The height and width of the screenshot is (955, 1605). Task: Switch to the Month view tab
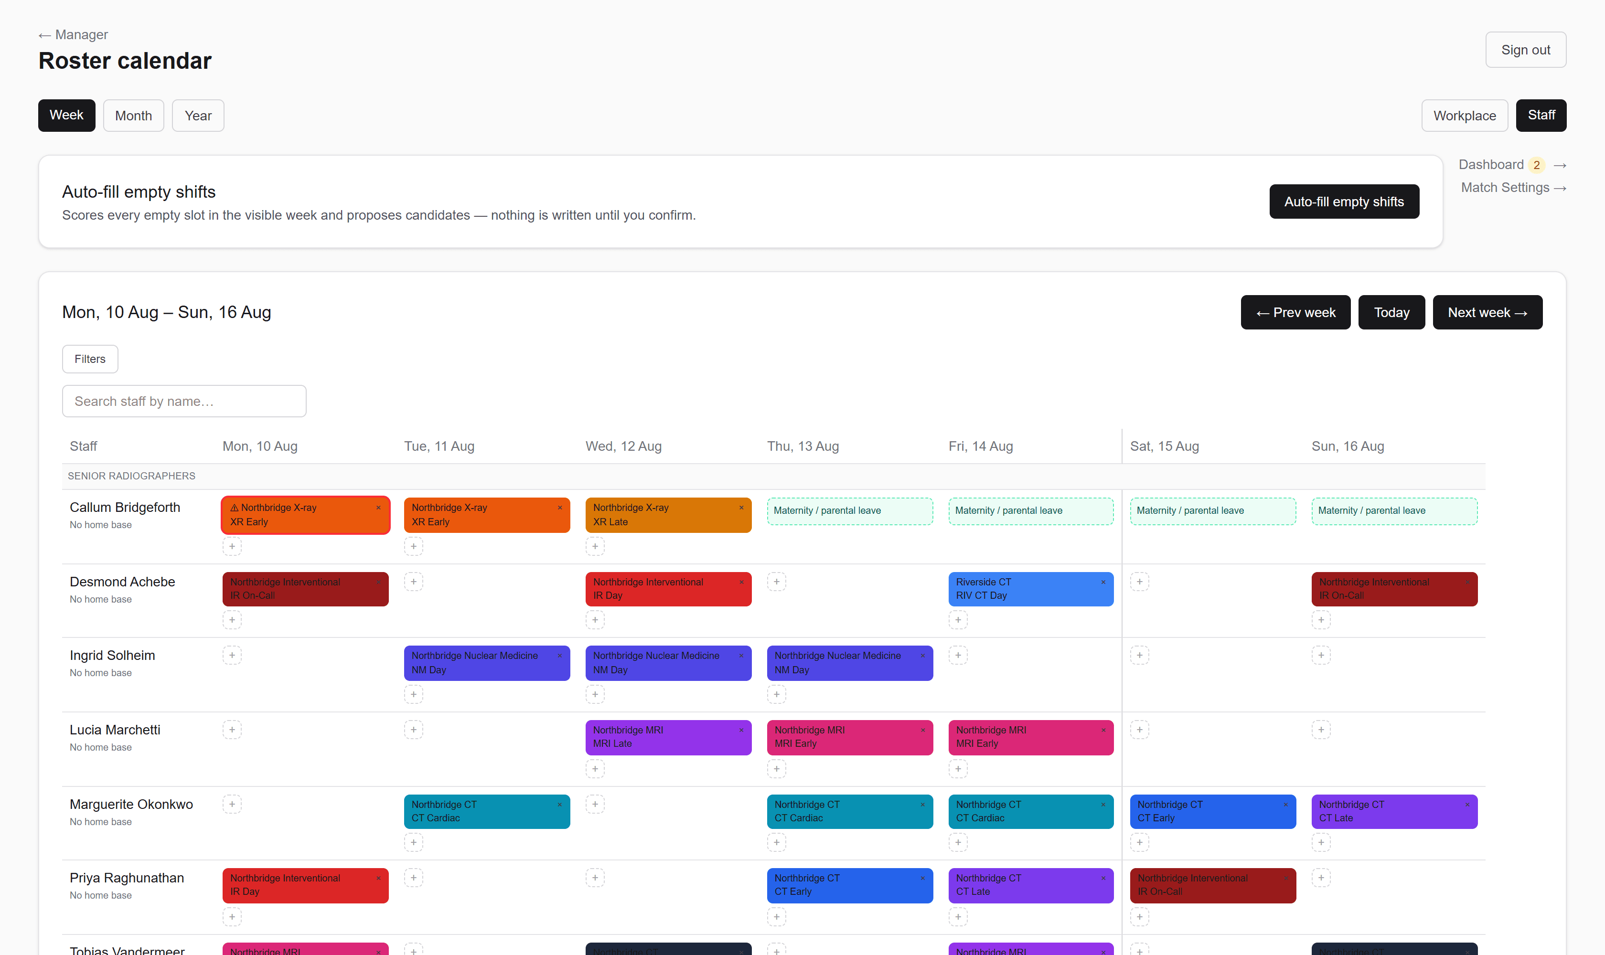tap(133, 116)
